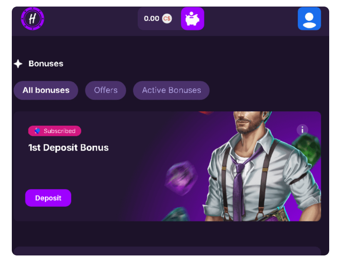Click the star icon beside Bonuses
This screenshot has width=341, height=262.
click(x=18, y=64)
